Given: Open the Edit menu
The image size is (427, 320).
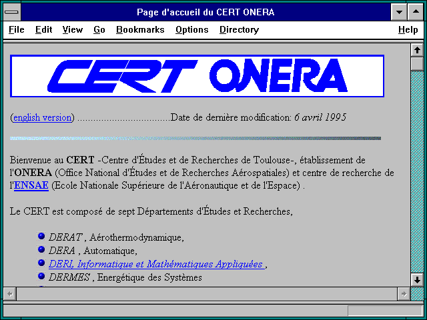Looking at the screenshot, I should [x=43, y=29].
